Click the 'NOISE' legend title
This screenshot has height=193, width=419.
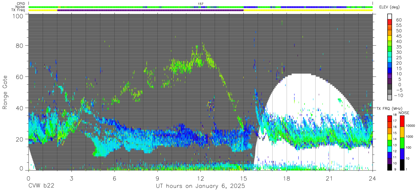point(404,113)
